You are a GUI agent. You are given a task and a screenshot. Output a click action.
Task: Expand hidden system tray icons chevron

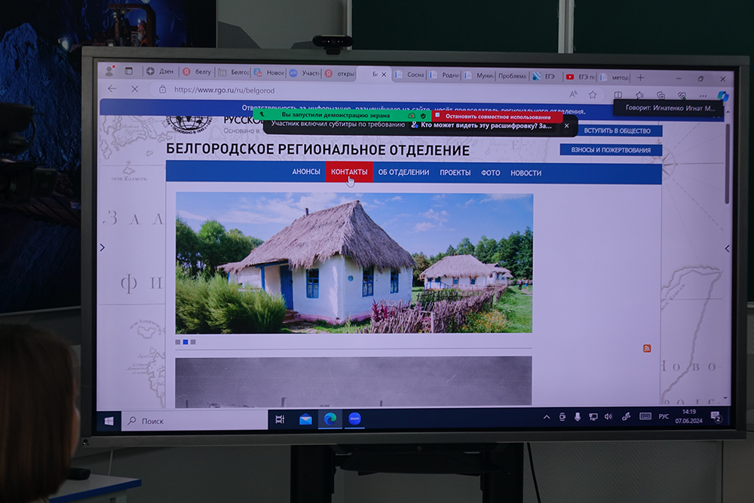pyautogui.click(x=547, y=417)
